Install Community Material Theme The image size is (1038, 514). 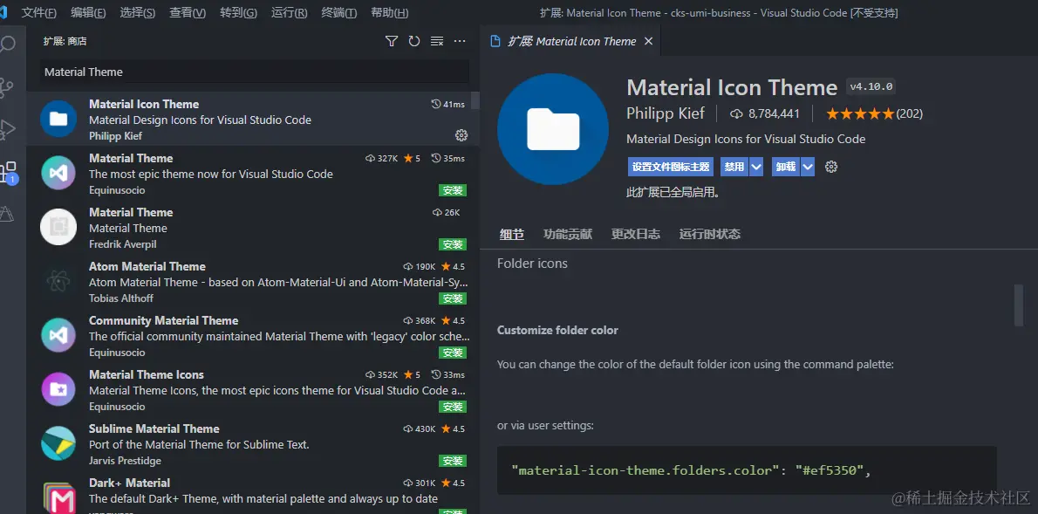coord(453,353)
